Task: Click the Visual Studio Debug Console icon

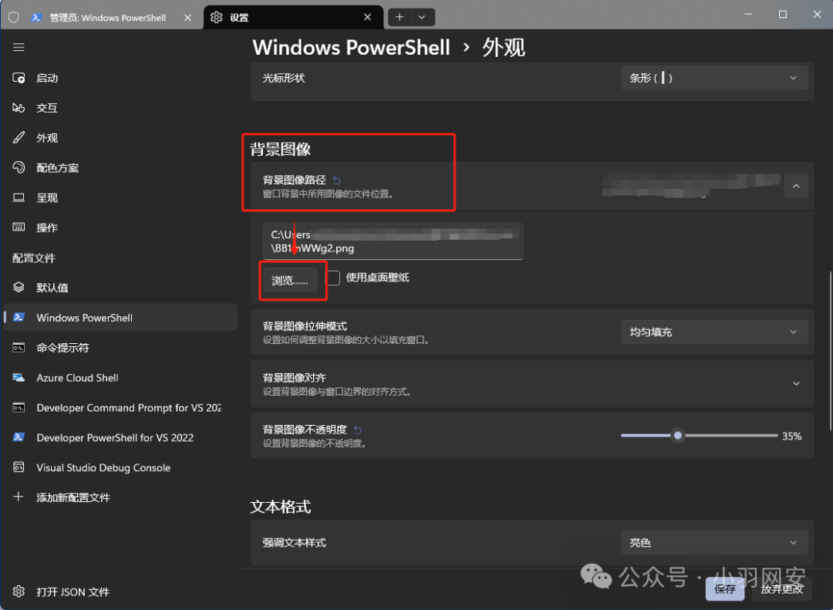Action: 19,467
